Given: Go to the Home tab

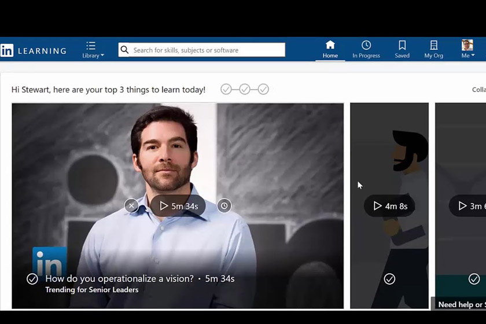Looking at the screenshot, I should 330,49.
